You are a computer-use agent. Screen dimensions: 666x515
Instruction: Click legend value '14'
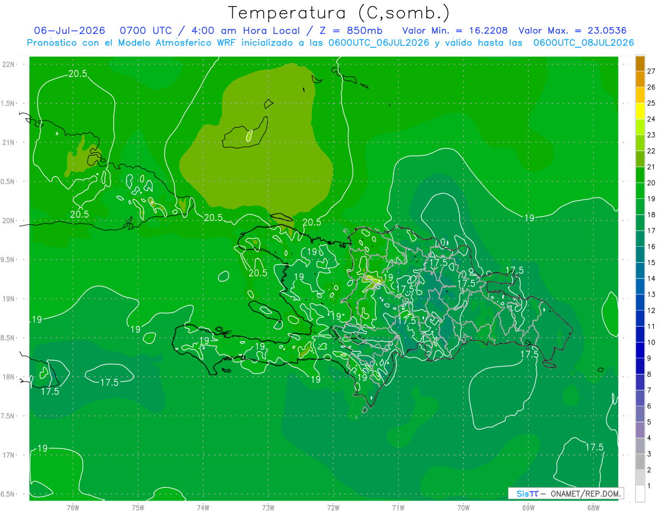(652, 278)
